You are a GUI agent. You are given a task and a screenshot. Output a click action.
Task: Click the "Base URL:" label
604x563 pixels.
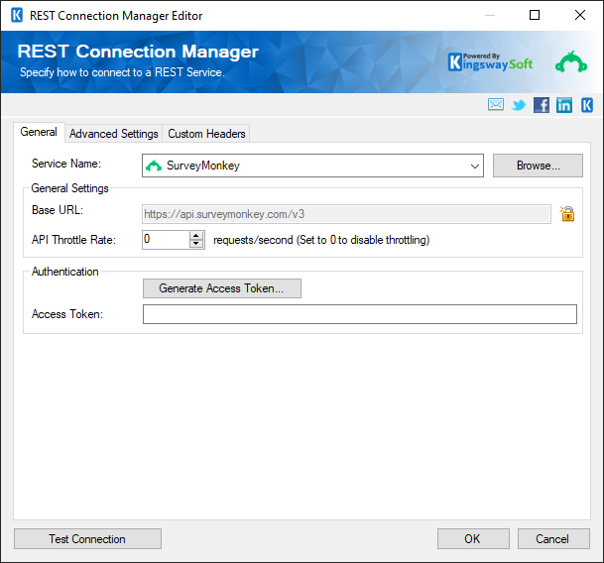(58, 210)
